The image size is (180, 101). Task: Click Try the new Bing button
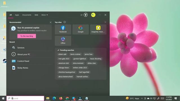[27, 36]
